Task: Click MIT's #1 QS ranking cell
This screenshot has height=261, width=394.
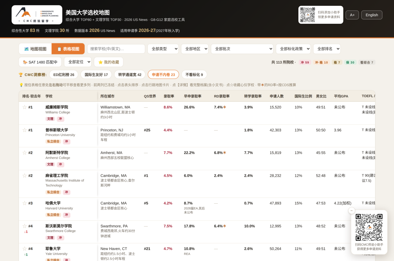Action: pyautogui.click(x=146, y=176)
